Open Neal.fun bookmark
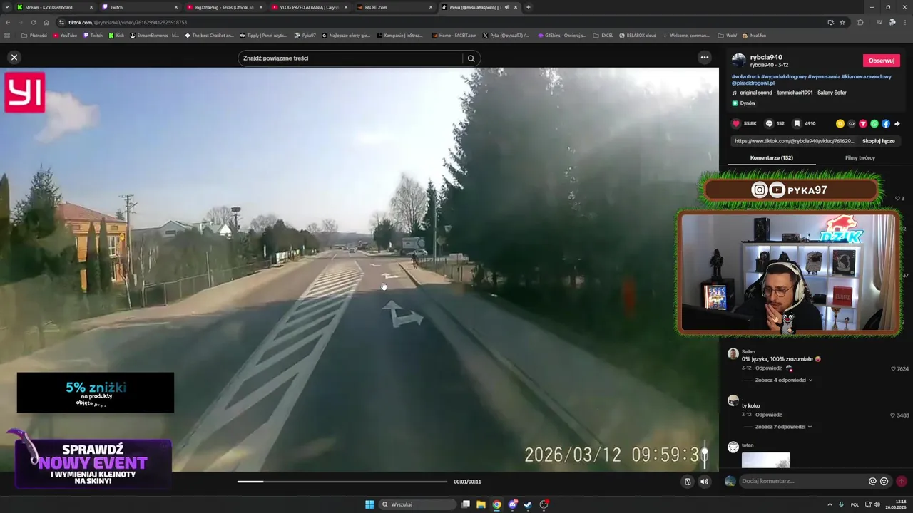The image size is (913, 513). 755,35
